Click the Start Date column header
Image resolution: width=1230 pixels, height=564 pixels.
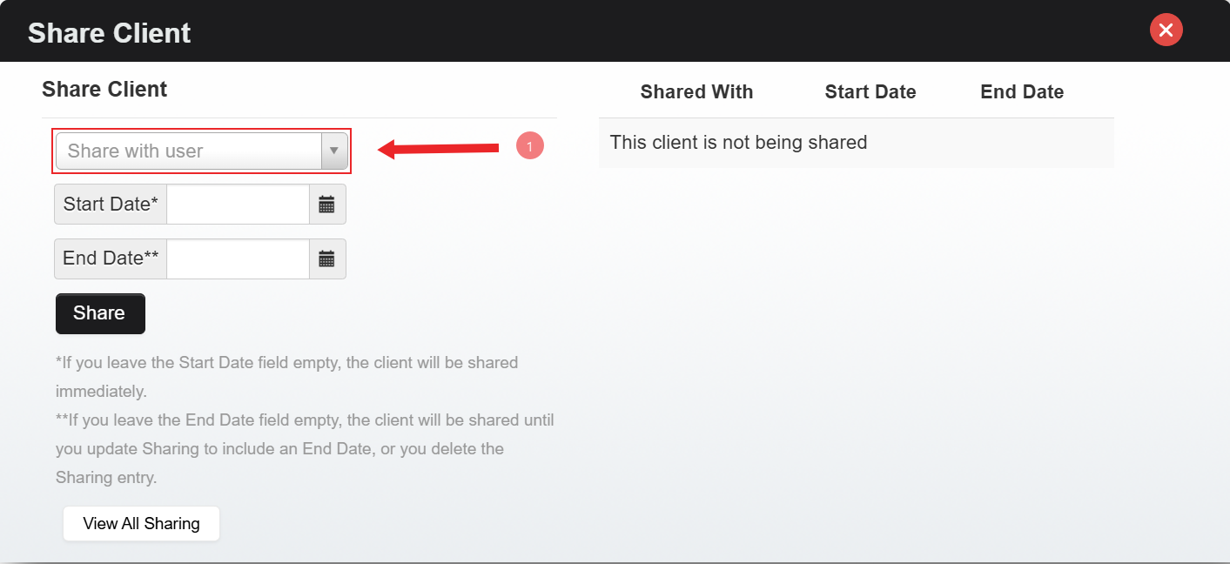click(870, 92)
